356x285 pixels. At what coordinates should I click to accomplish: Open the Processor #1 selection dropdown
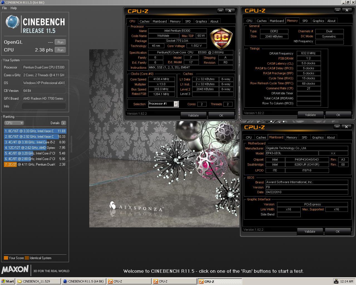pyautogui.click(x=176, y=104)
